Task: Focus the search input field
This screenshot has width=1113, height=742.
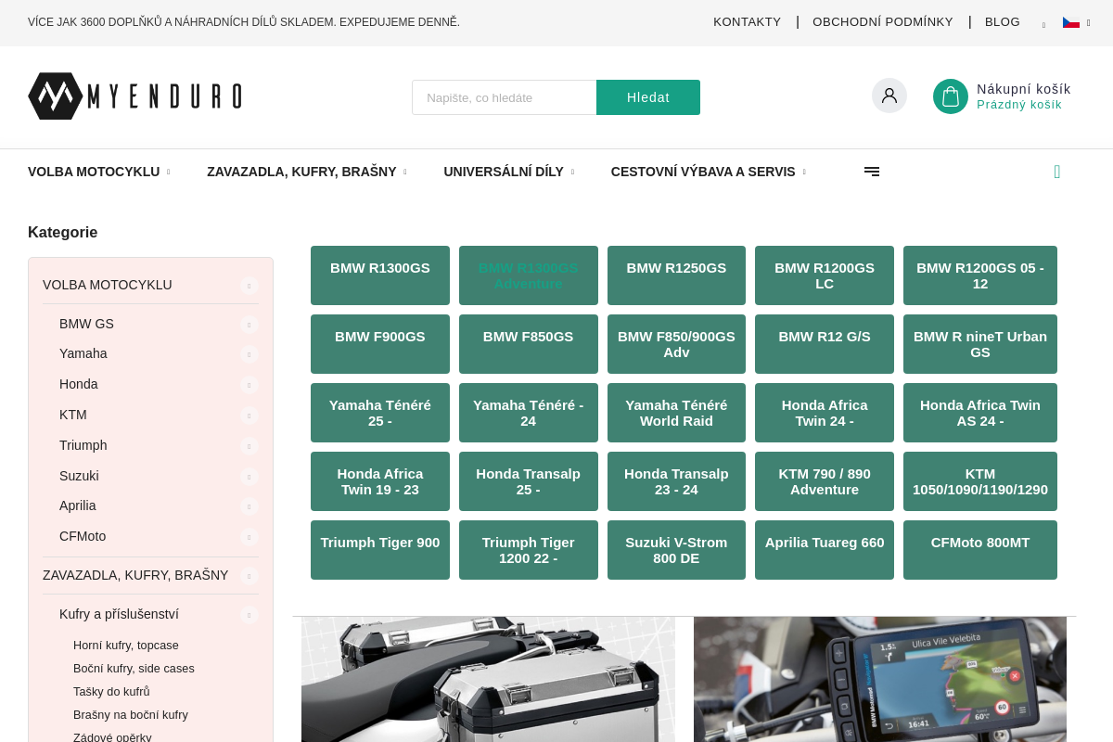Action: coord(505,97)
